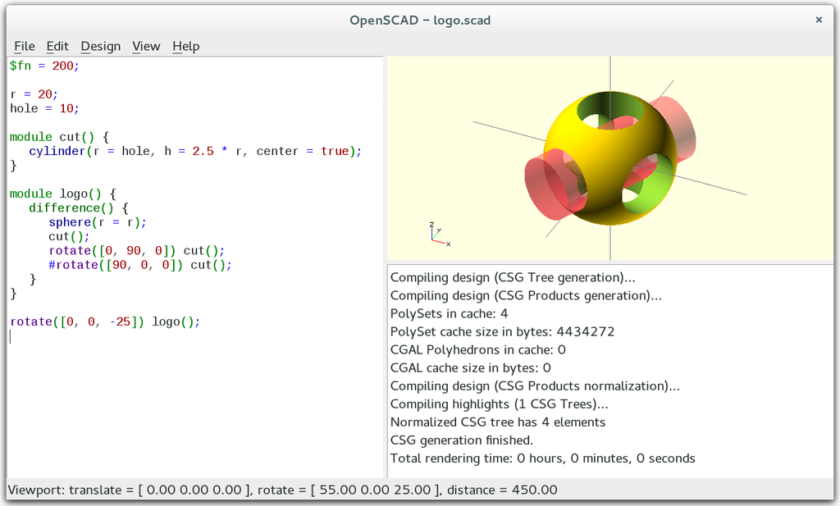Click 'CSG generation finished.' in console
The width and height of the screenshot is (840, 506).
(462, 440)
